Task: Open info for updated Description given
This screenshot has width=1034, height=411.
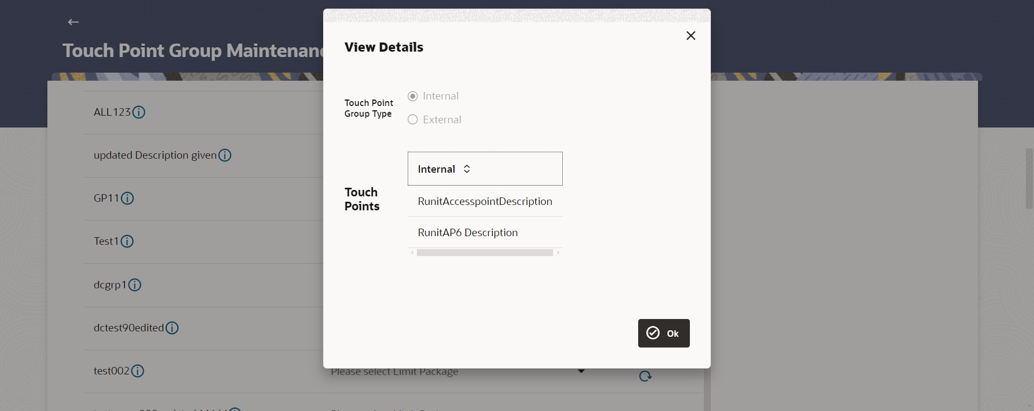Action: click(x=225, y=155)
